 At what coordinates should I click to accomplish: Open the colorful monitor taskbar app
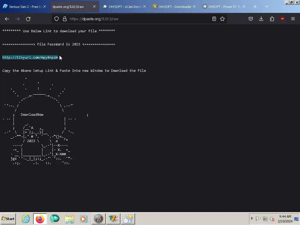tap(113, 219)
